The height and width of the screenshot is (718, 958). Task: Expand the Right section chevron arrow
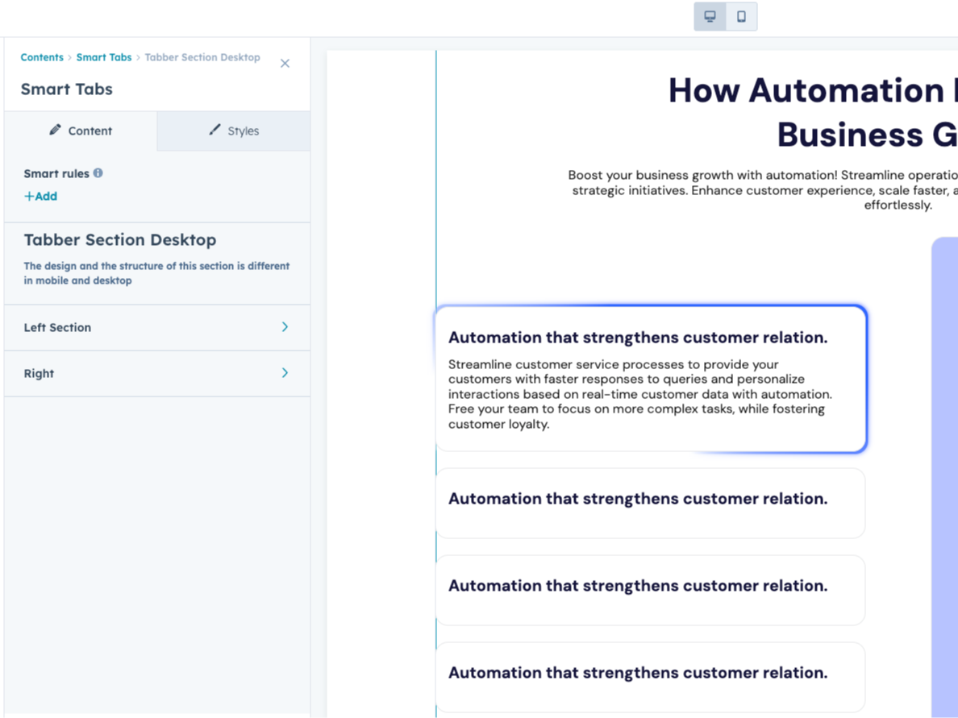tap(285, 373)
